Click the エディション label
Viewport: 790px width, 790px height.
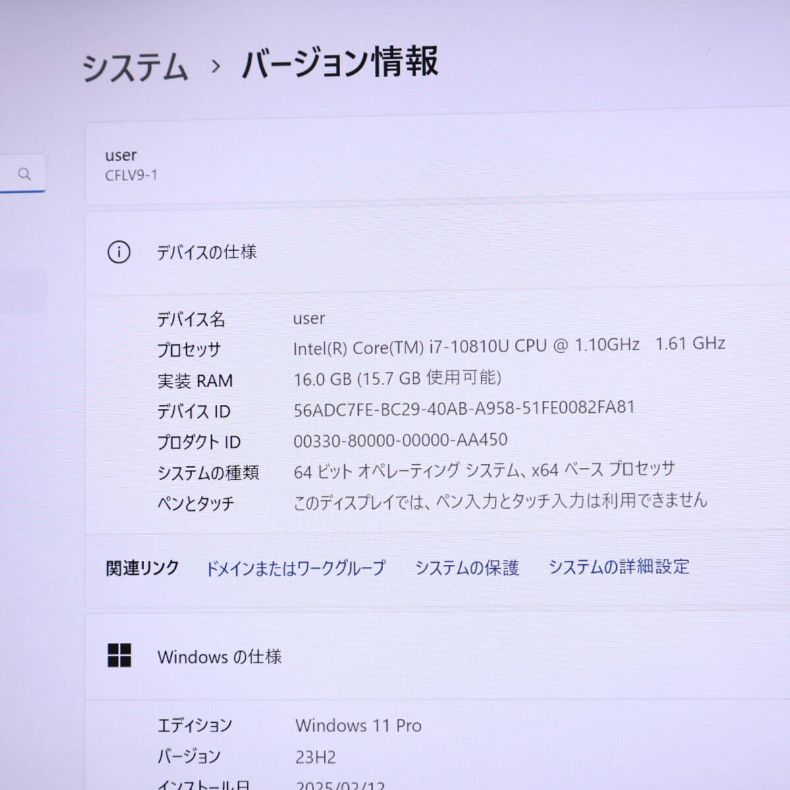(x=195, y=725)
